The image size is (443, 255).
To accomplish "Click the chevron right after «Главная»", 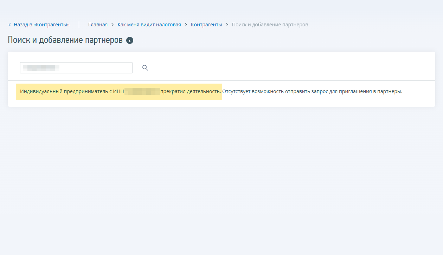I will click(113, 25).
